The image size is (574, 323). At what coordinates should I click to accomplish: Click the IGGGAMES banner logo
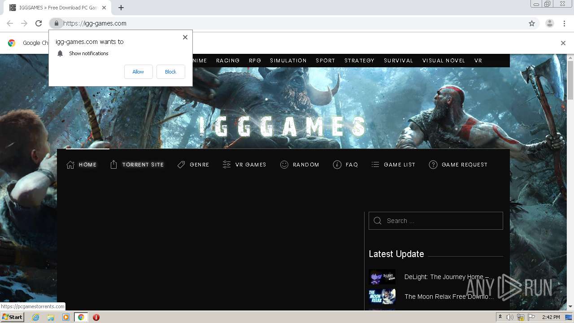283,127
